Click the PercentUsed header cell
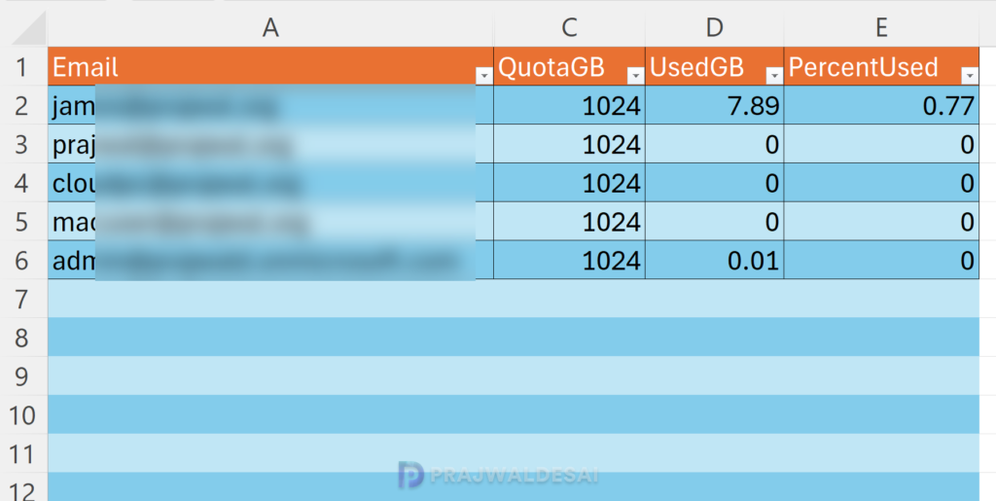 pyautogui.click(x=881, y=67)
